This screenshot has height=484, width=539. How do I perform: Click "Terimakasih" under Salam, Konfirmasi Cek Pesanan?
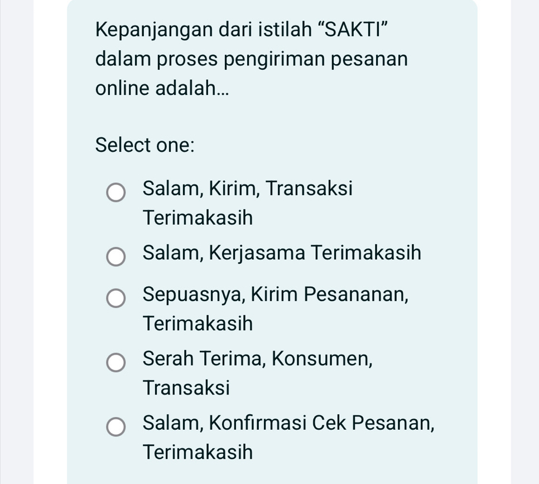(198, 452)
